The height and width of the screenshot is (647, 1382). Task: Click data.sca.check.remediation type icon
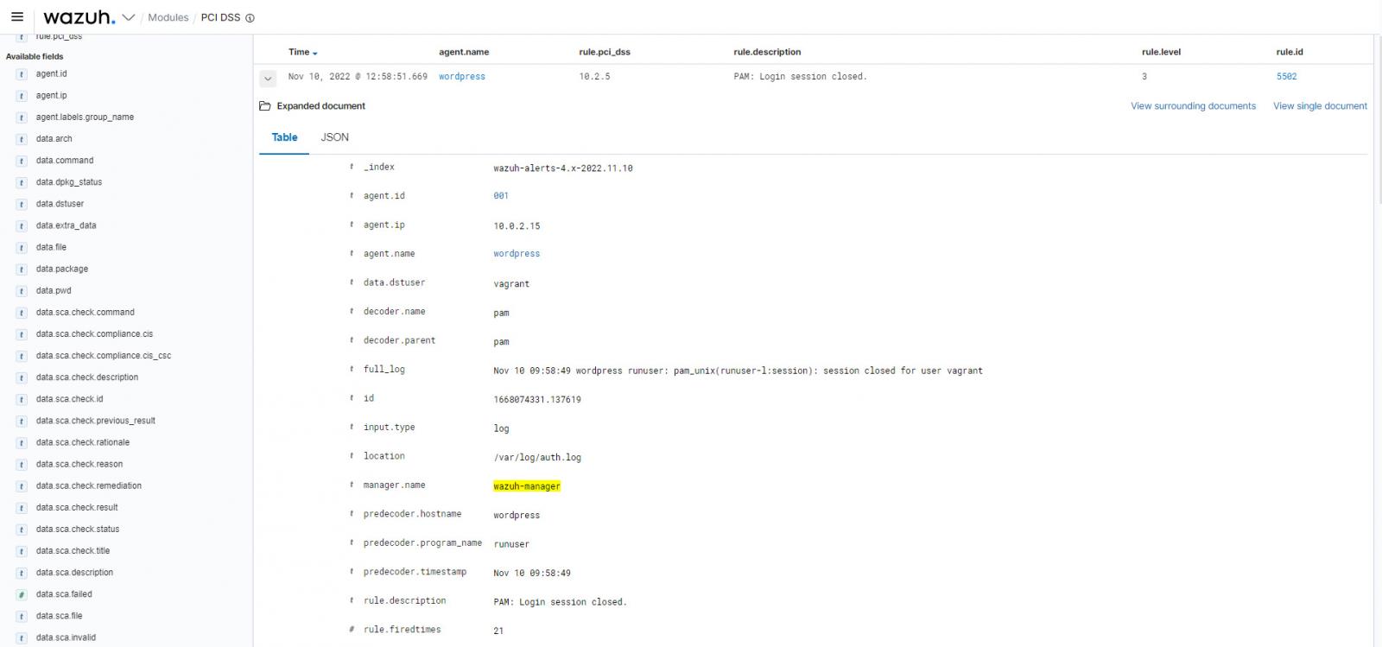(22, 486)
